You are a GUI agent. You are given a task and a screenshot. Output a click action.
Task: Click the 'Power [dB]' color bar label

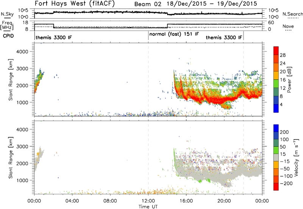(x=289, y=80)
